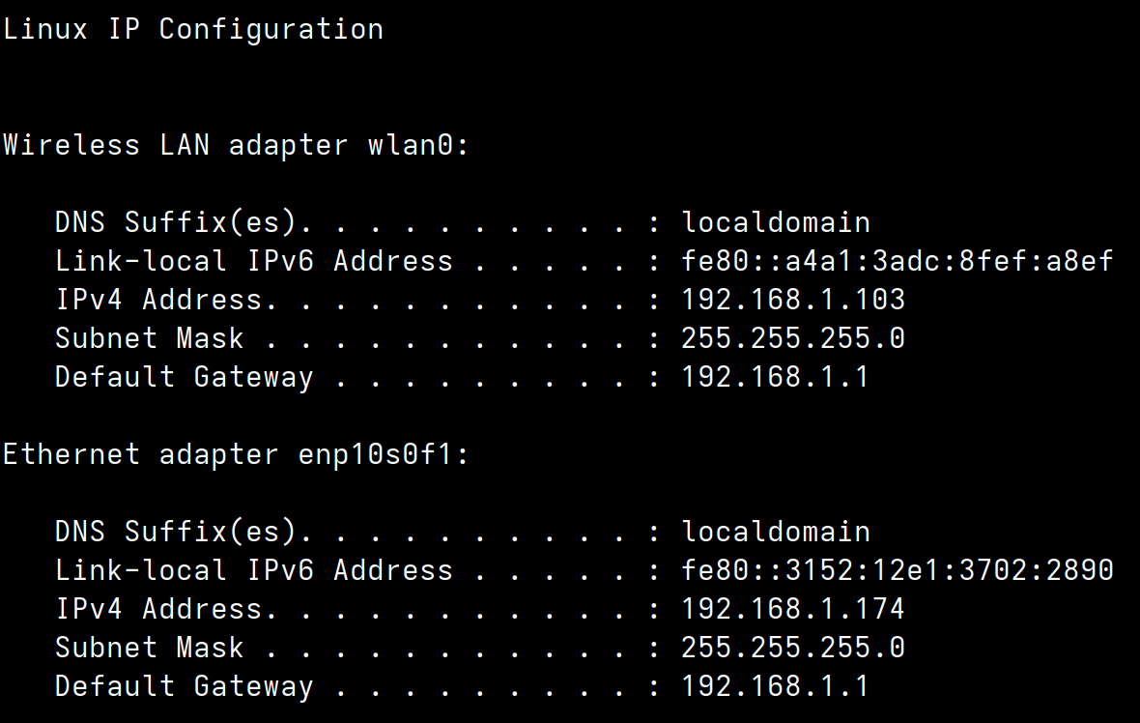Click the wlan0 default gateway value 192.168.1.1
This screenshot has width=1140, height=723.
coord(776,377)
